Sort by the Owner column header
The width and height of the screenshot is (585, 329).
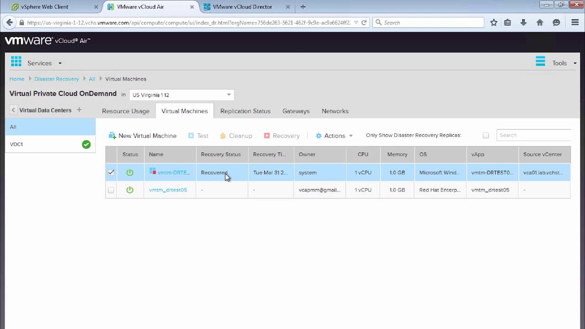[x=320, y=154]
